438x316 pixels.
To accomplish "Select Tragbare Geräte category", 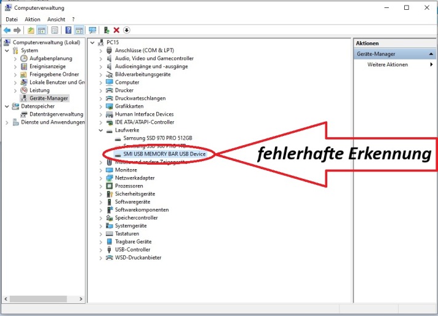I will [x=133, y=242].
